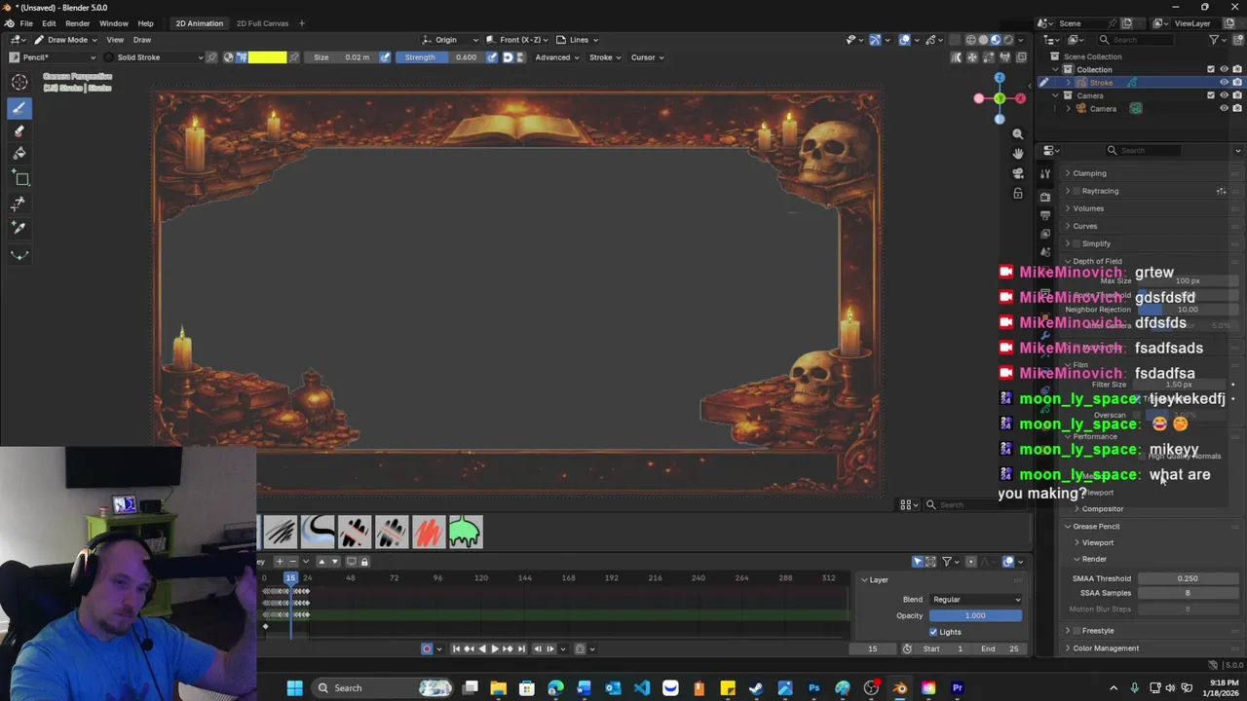
Task: Select the Cursor tool in the toolbar
Action: [x=19, y=82]
